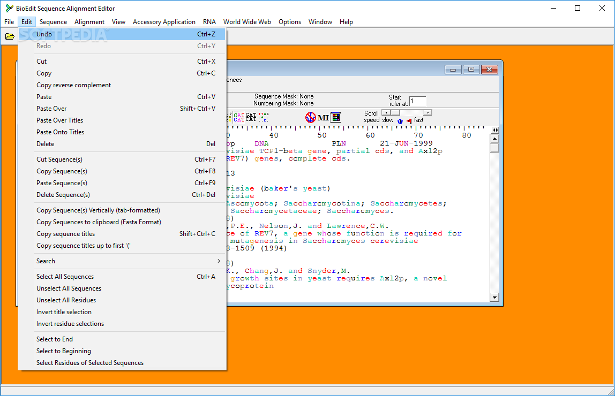Click the crossed-out anchor icon
The width and height of the screenshot is (615, 396).
(x=311, y=117)
